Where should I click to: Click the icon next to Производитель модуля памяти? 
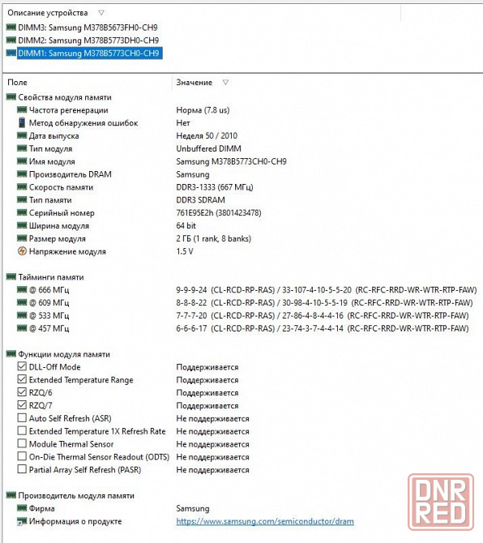click(x=11, y=495)
